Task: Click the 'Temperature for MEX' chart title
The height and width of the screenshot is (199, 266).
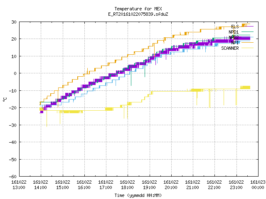Action: tap(138, 9)
